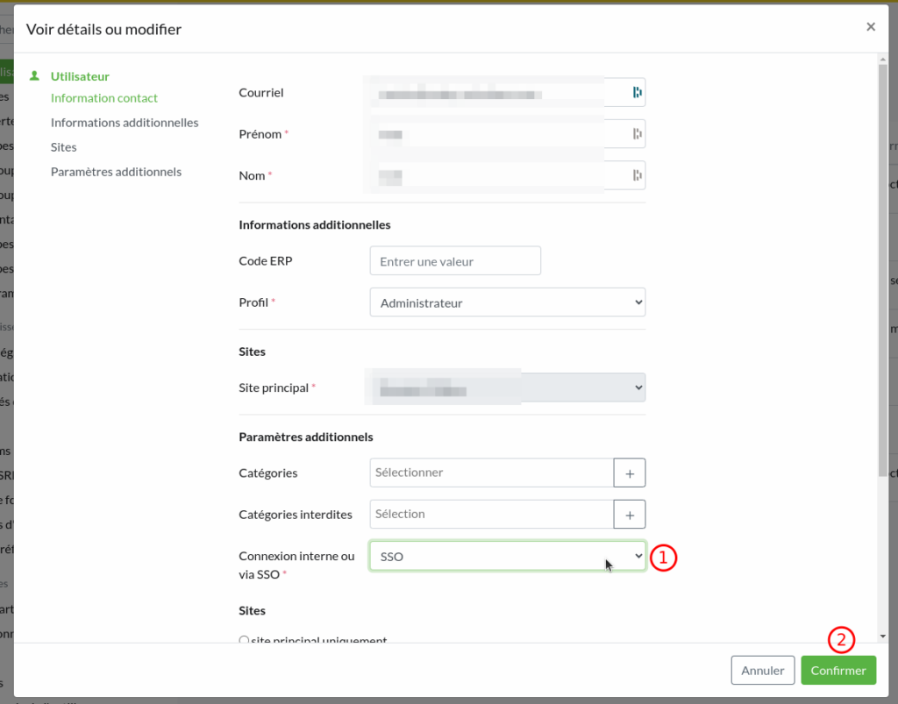Viewport: 898px width, 704px height.
Task: Click the autofill icon in Nom field
Action: (638, 175)
